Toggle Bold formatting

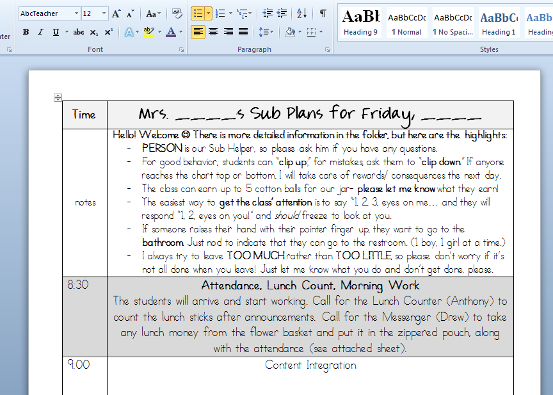pyautogui.click(x=25, y=31)
